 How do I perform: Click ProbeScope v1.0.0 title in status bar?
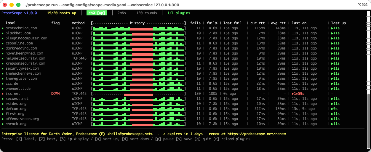click(x=19, y=13)
